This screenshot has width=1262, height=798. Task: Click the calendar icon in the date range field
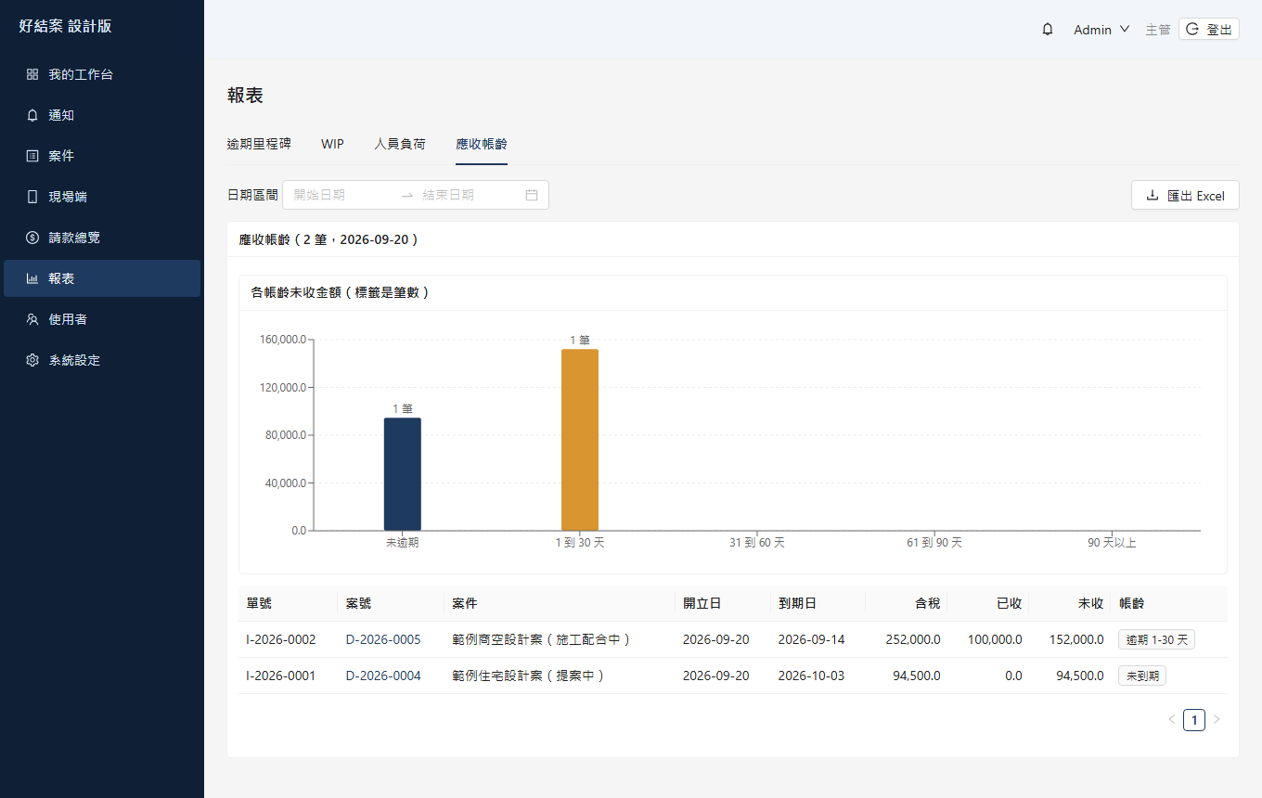(x=532, y=195)
